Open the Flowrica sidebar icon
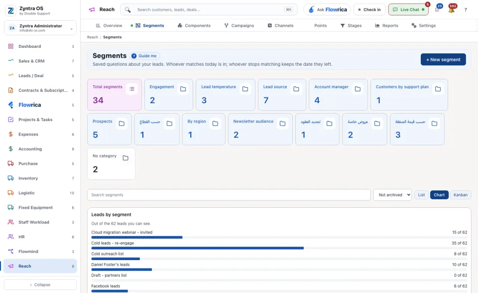 (x=10, y=105)
